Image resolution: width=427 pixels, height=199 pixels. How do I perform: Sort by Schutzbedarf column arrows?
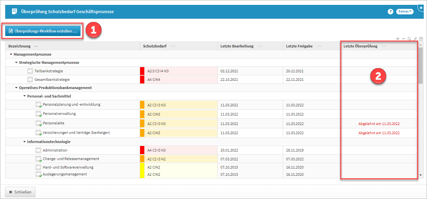173,46
